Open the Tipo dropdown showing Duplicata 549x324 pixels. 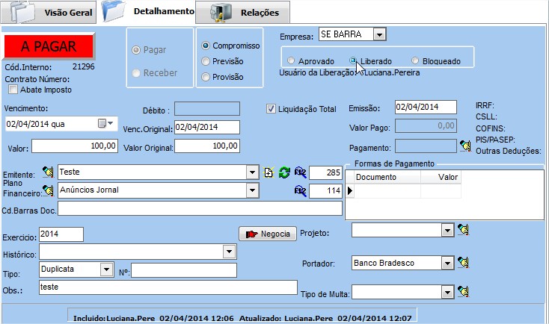pyautogui.click(x=105, y=270)
